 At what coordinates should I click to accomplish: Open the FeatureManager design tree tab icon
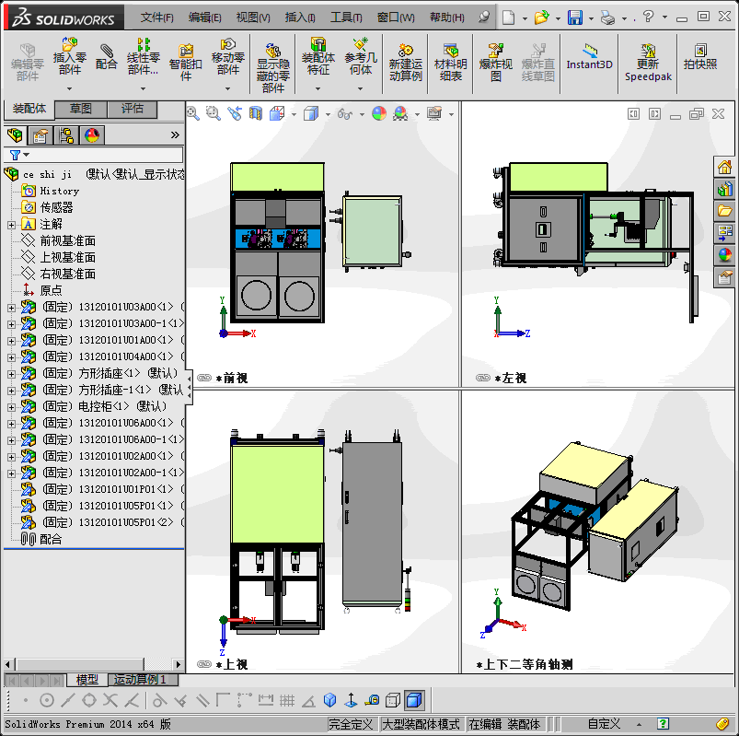click(x=15, y=136)
